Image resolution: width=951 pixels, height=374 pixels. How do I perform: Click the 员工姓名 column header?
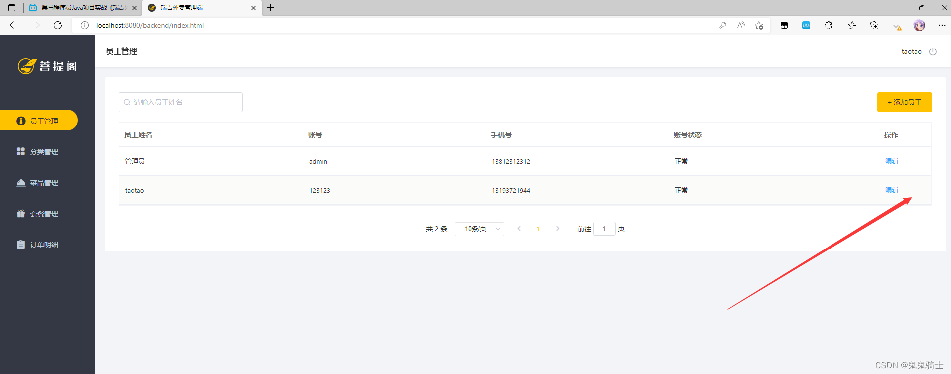(x=138, y=135)
